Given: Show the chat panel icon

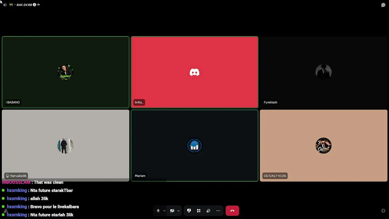Looking at the screenshot, I should click(383, 5).
